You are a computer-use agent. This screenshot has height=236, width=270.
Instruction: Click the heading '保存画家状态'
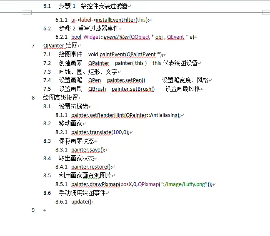(x=76, y=141)
